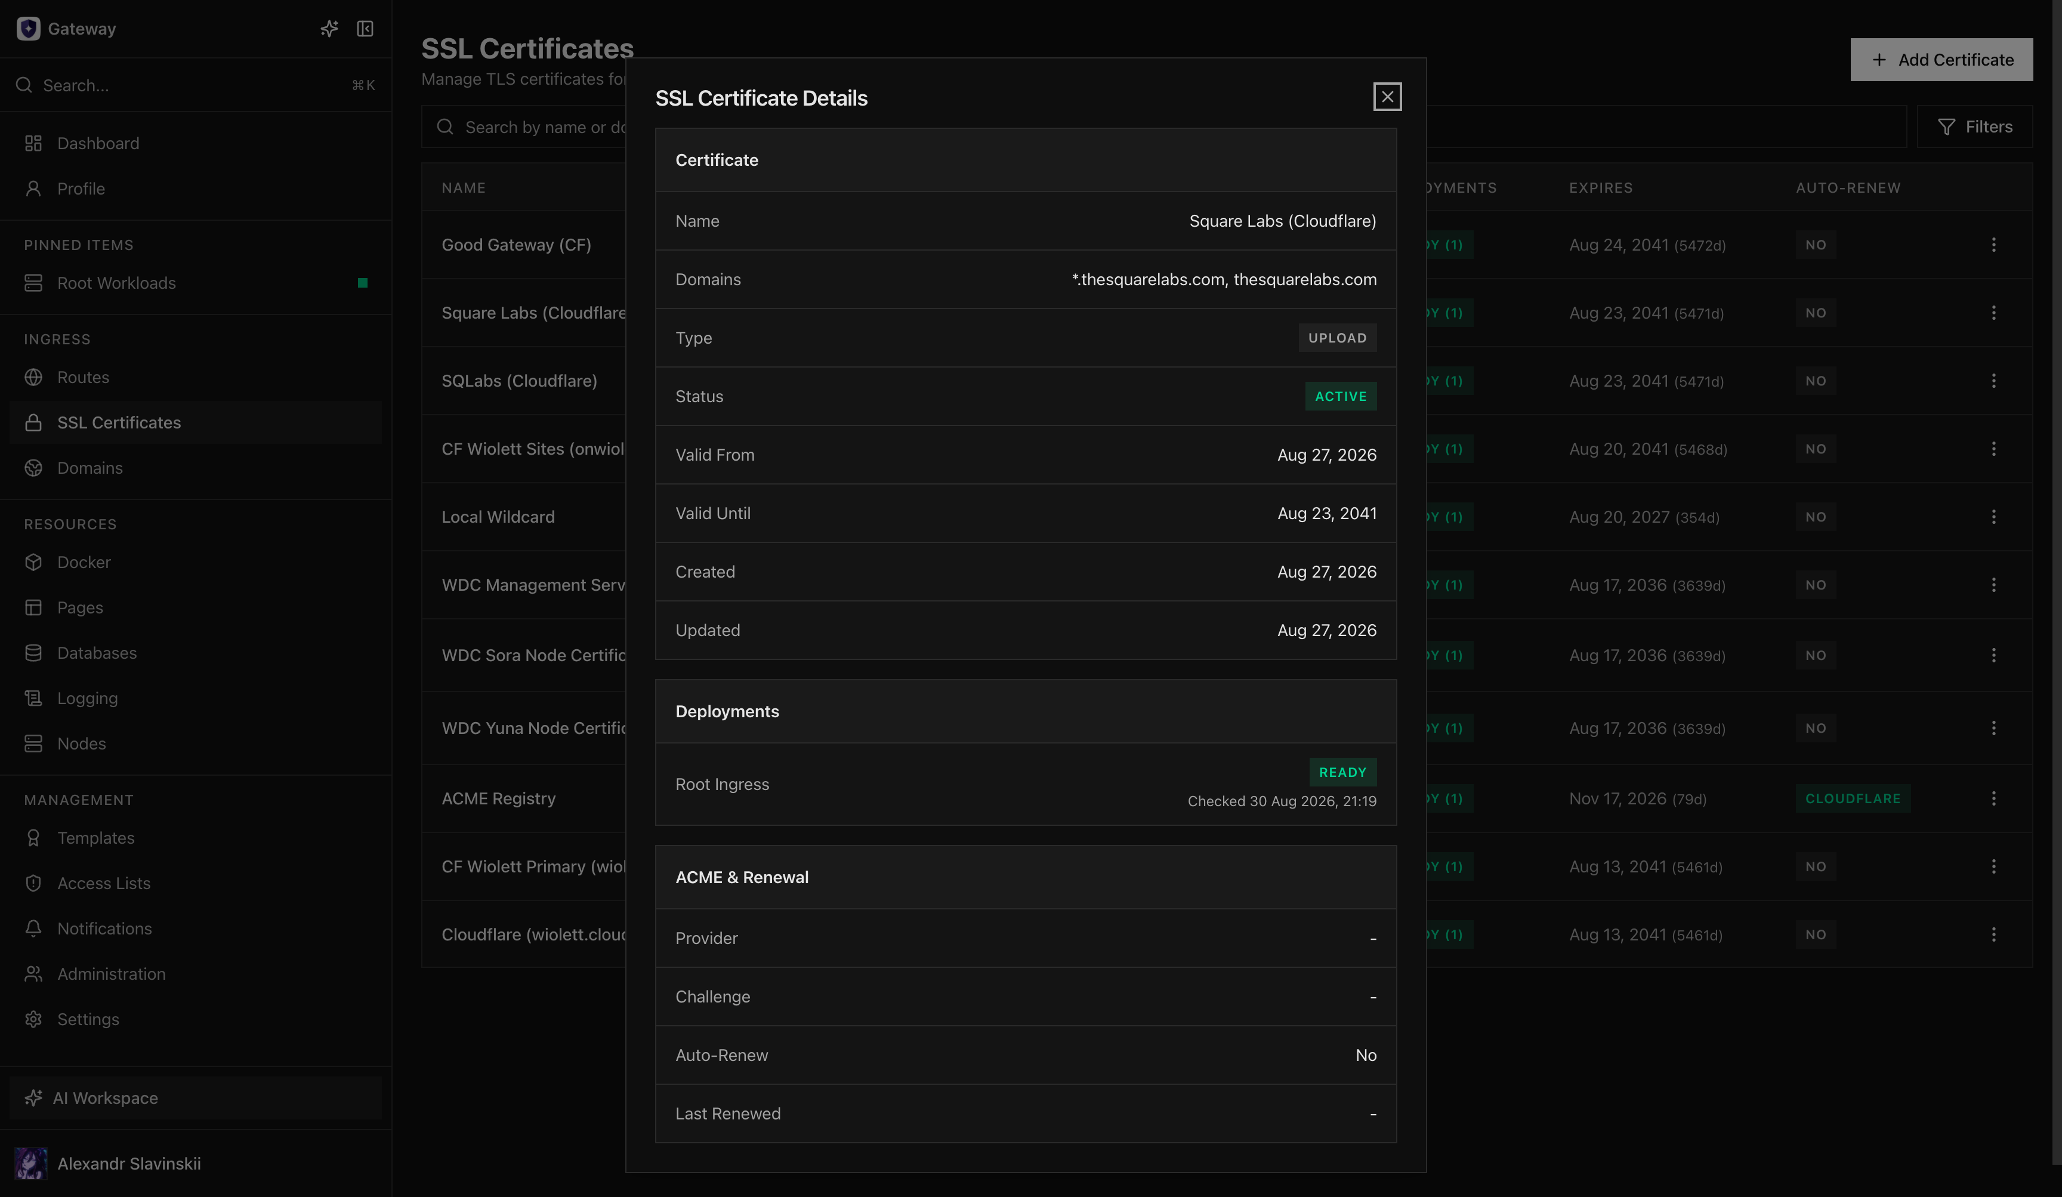Image resolution: width=2062 pixels, height=1197 pixels.
Task: Click the lock icon beside SSL Certificates
Action: pos(33,423)
